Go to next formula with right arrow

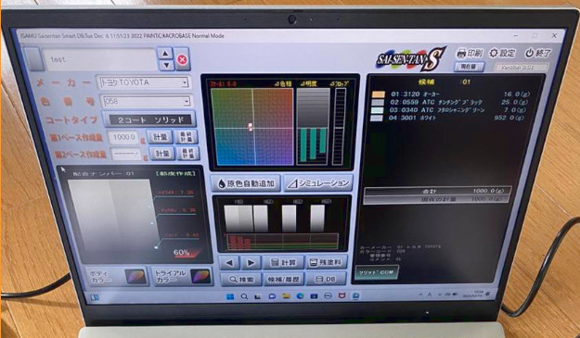click(x=251, y=263)
